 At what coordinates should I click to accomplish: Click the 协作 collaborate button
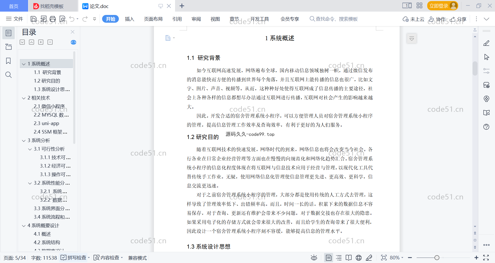437,19
